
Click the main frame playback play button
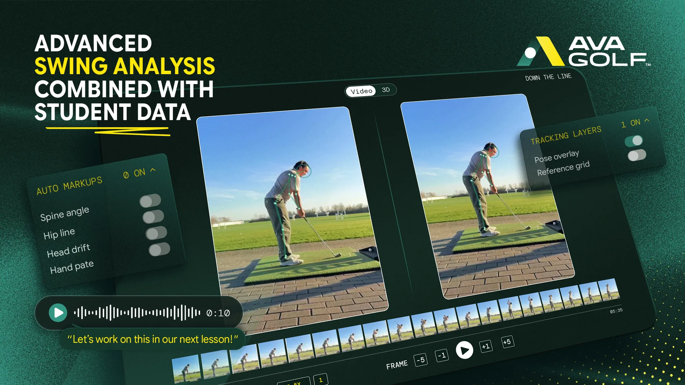(465, 350)
